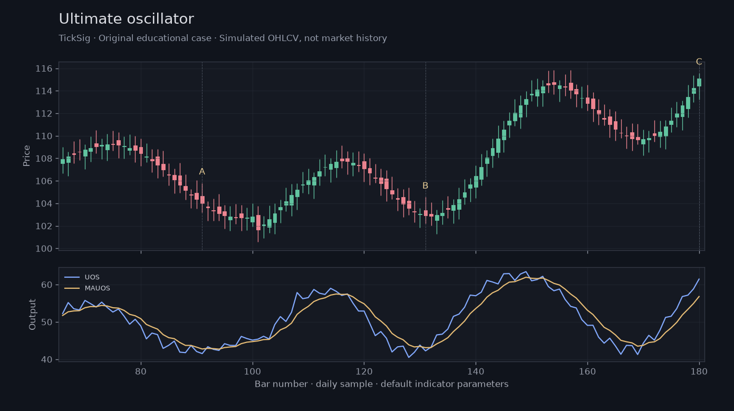Click the bar number tick 160
This screenshot has width=734, height=411.
pyautogui.click(x=587, y=370)
